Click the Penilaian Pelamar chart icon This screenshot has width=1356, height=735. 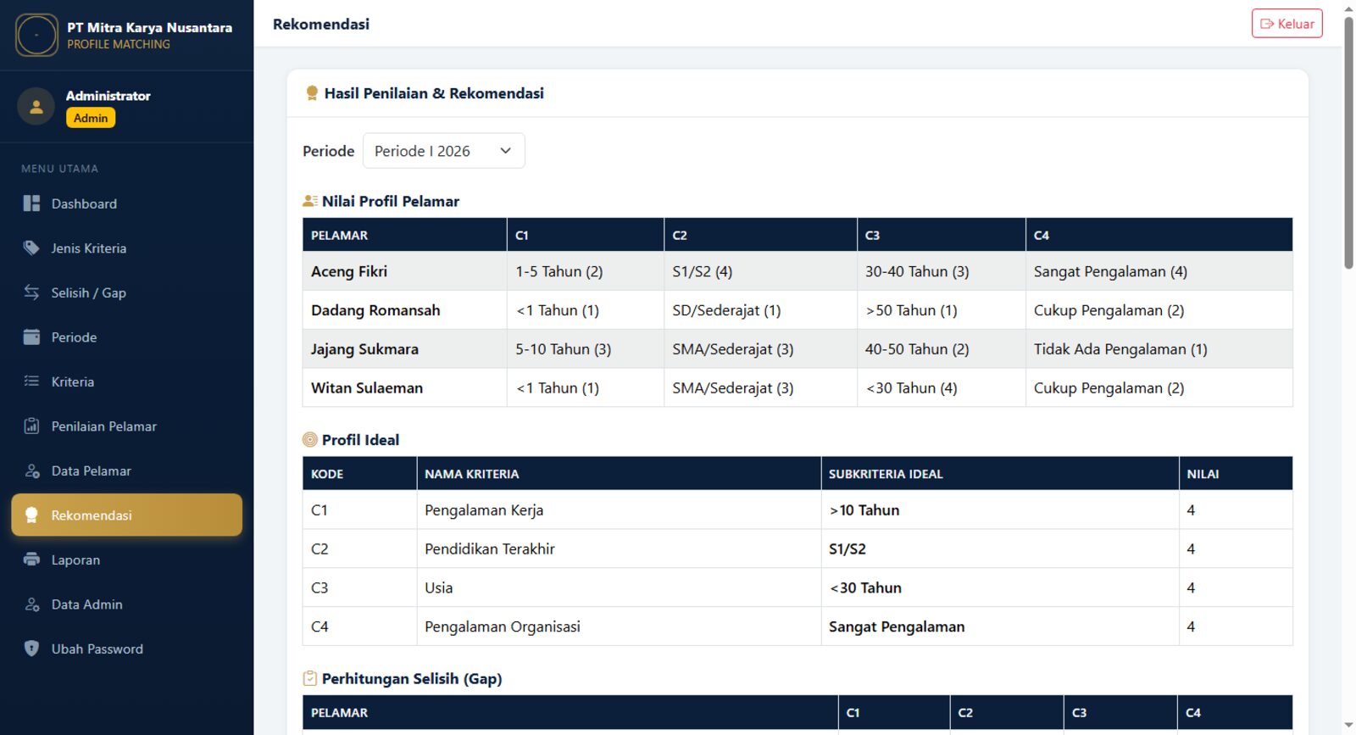[31, 426]
